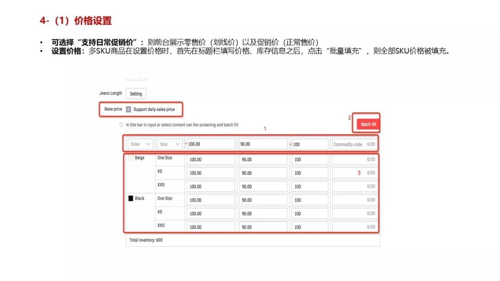Click the sales price input of Beige XXS row
The height and width of the screenshot is (281, 500).
[262, 186]
